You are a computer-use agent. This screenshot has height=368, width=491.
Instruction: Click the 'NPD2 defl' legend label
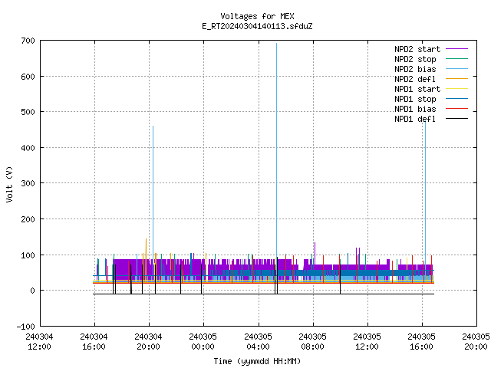click(415, 79)
